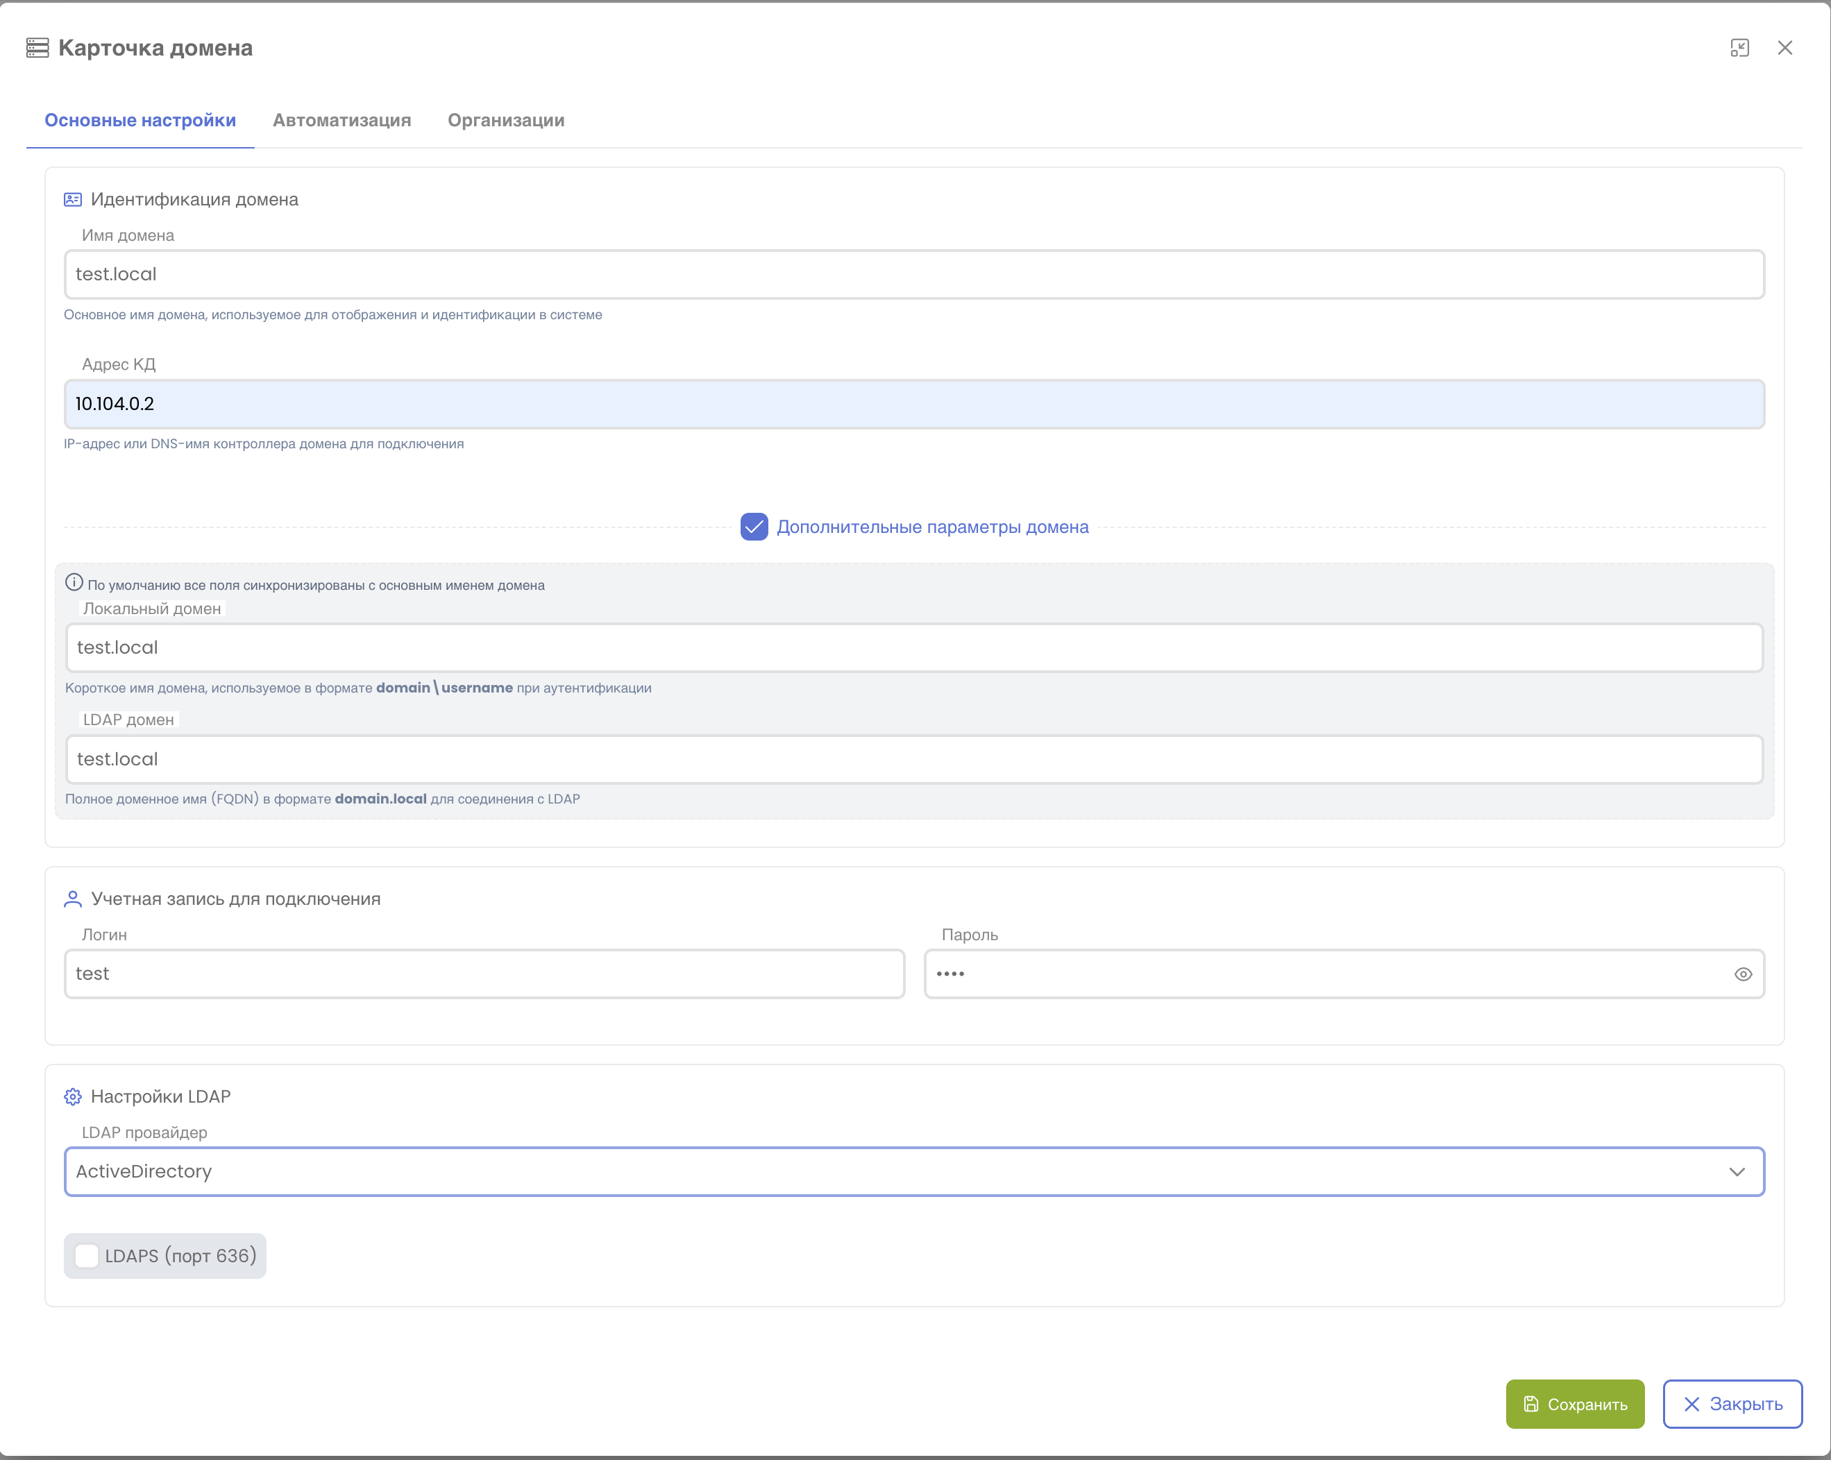Viewport: 1831px width, 1460px height.
Task: Click the gear icon near Настройки LDAP
Action: 73,1096
